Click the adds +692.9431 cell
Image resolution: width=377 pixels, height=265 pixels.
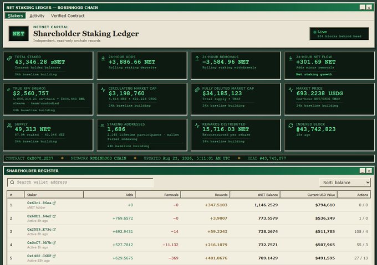123,231
